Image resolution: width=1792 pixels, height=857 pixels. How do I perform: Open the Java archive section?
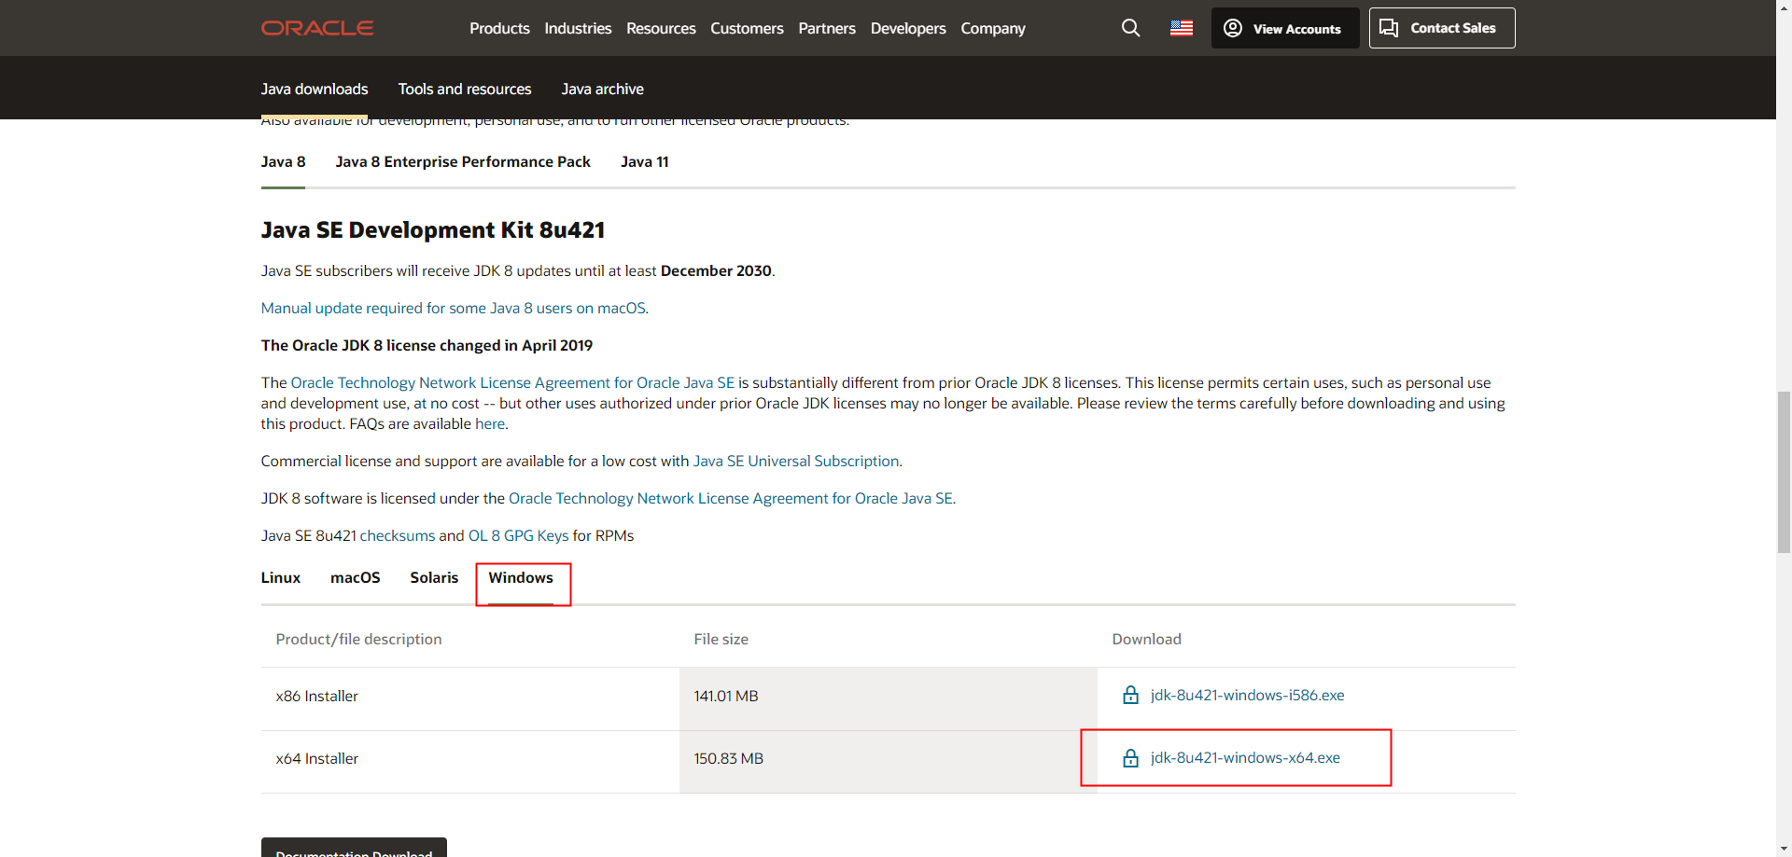coord(602,89)
